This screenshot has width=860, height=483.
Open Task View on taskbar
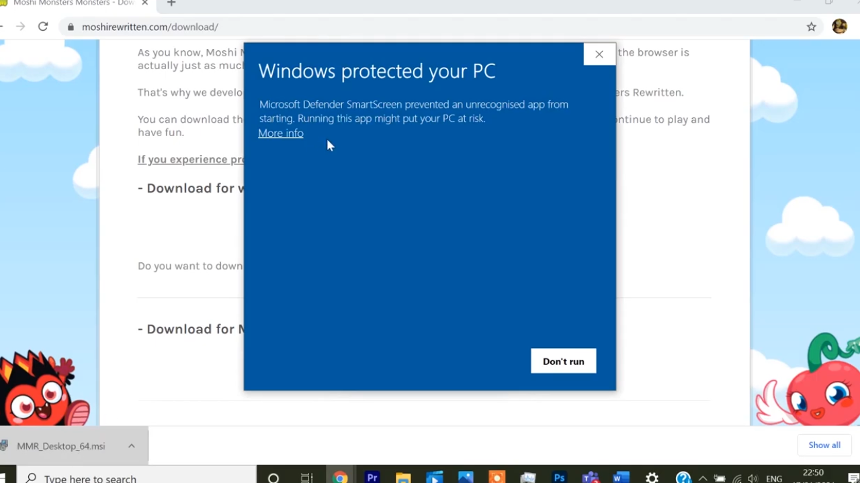click(x=307, y=478)
